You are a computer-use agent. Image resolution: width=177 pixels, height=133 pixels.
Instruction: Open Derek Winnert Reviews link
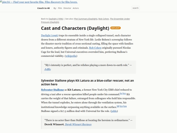[x=78, y=124]
